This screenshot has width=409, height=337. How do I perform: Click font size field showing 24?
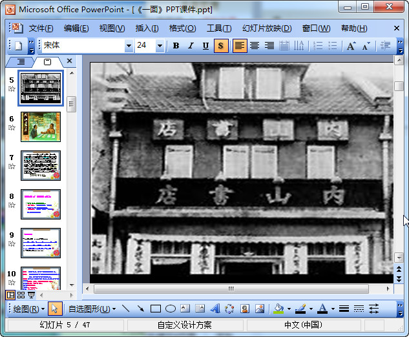[x=145, y=46]
